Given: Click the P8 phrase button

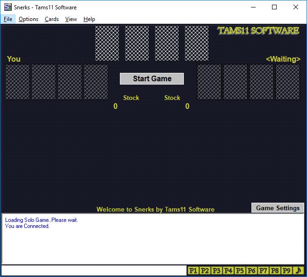Looking at the screenshot, I should coord(275,270).
